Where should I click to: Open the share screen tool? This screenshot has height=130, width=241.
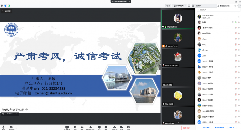(67, 127)
